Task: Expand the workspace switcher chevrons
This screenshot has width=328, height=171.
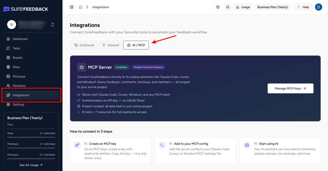Action: click(x=53, y=25)
